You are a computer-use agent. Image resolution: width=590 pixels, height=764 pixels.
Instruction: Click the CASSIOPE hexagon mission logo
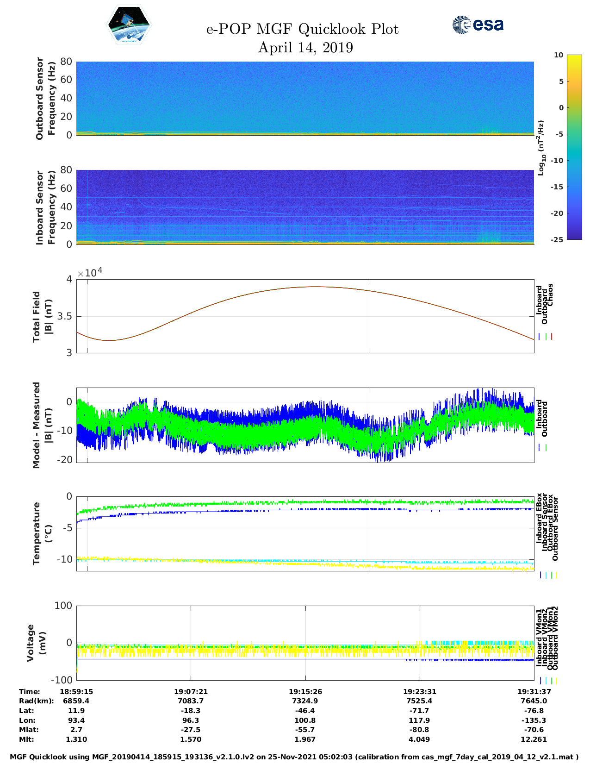[129, 25]
